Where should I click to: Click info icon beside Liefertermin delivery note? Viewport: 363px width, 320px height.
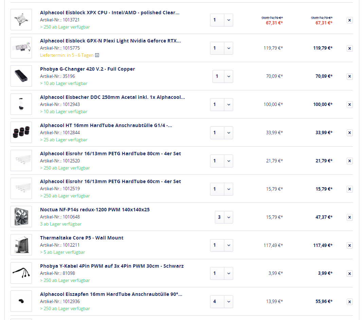97,55
